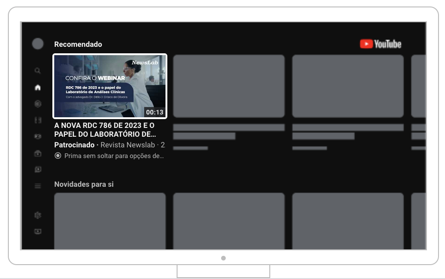The height and width of the screenshot is (279, 445).
Task: Open the library icon above the three-line menu
Action: tap(38, 170)
